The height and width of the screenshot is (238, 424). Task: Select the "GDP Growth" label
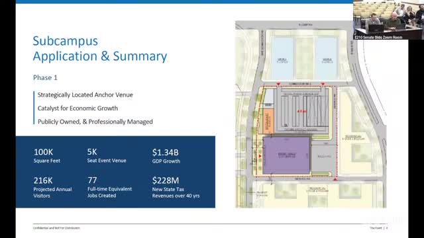coord(166,161)
